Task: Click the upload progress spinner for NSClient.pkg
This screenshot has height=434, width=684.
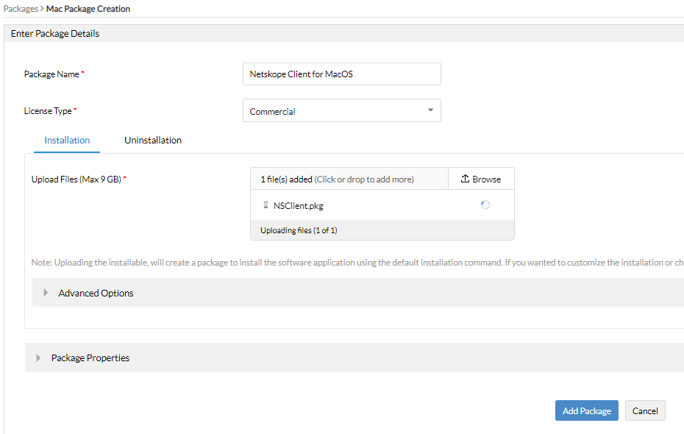Action: click(x=485, y=204)
